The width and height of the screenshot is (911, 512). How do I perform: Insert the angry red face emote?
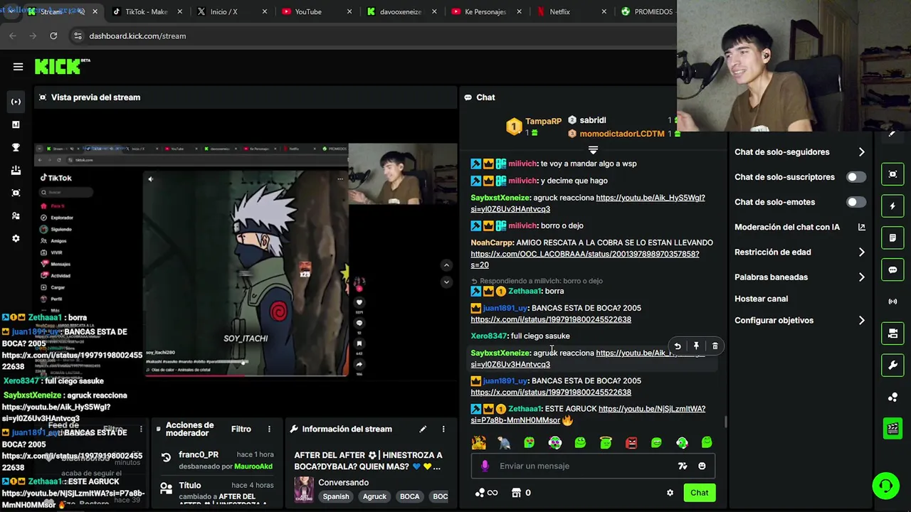click(x=631, y=443)
